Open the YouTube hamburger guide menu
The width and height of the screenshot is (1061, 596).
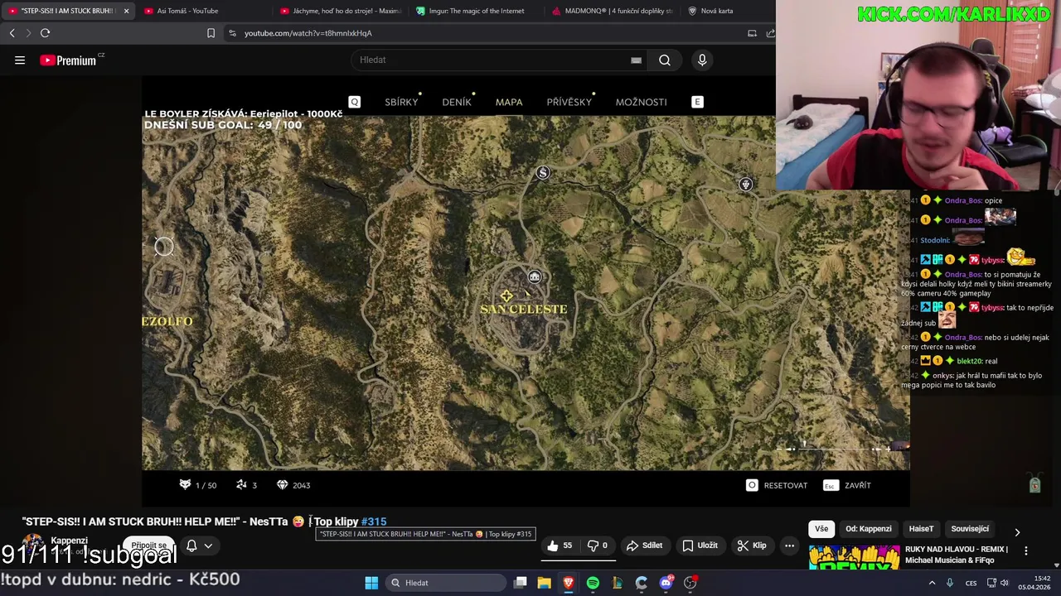click(x=20, y=60)
